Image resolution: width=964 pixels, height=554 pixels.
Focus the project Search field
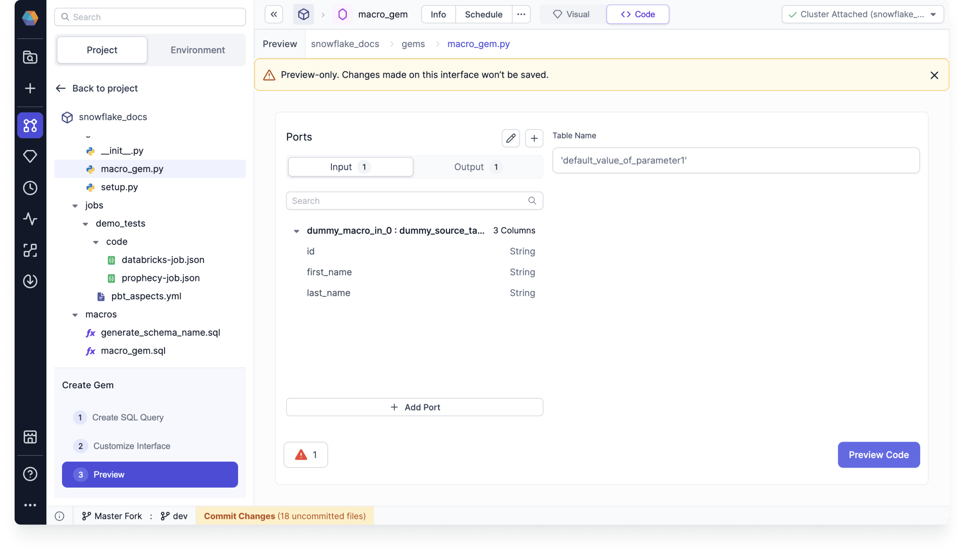(150, 17)
